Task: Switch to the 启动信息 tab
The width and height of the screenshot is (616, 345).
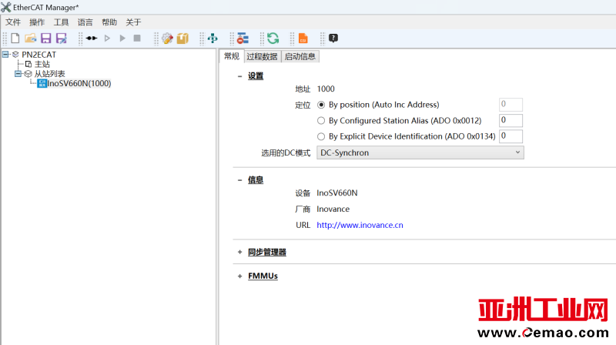Action: point(300,56)
